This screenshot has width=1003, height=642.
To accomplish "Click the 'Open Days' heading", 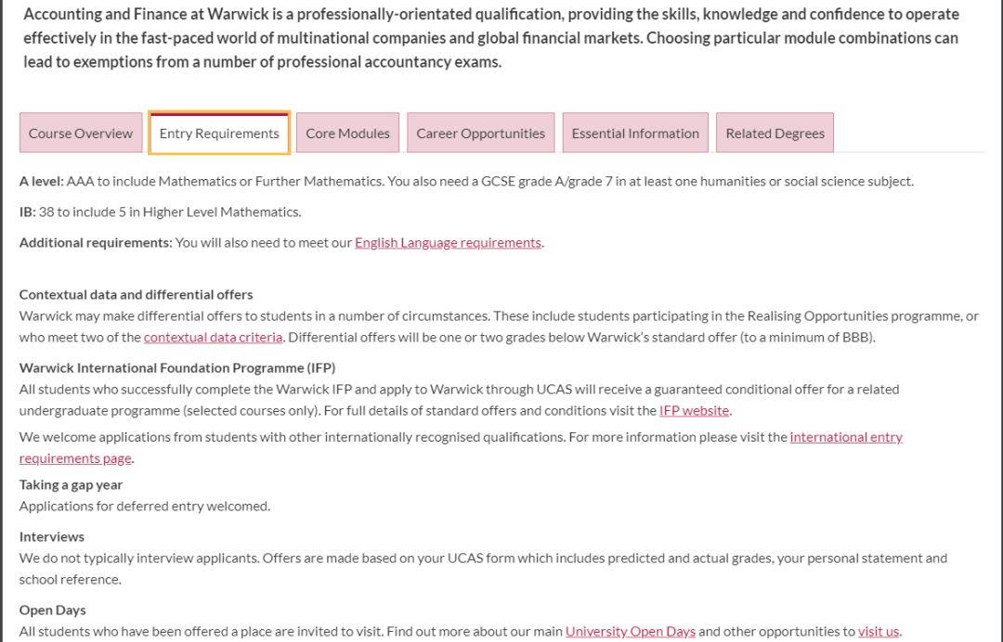I will (x=53, y=610).
